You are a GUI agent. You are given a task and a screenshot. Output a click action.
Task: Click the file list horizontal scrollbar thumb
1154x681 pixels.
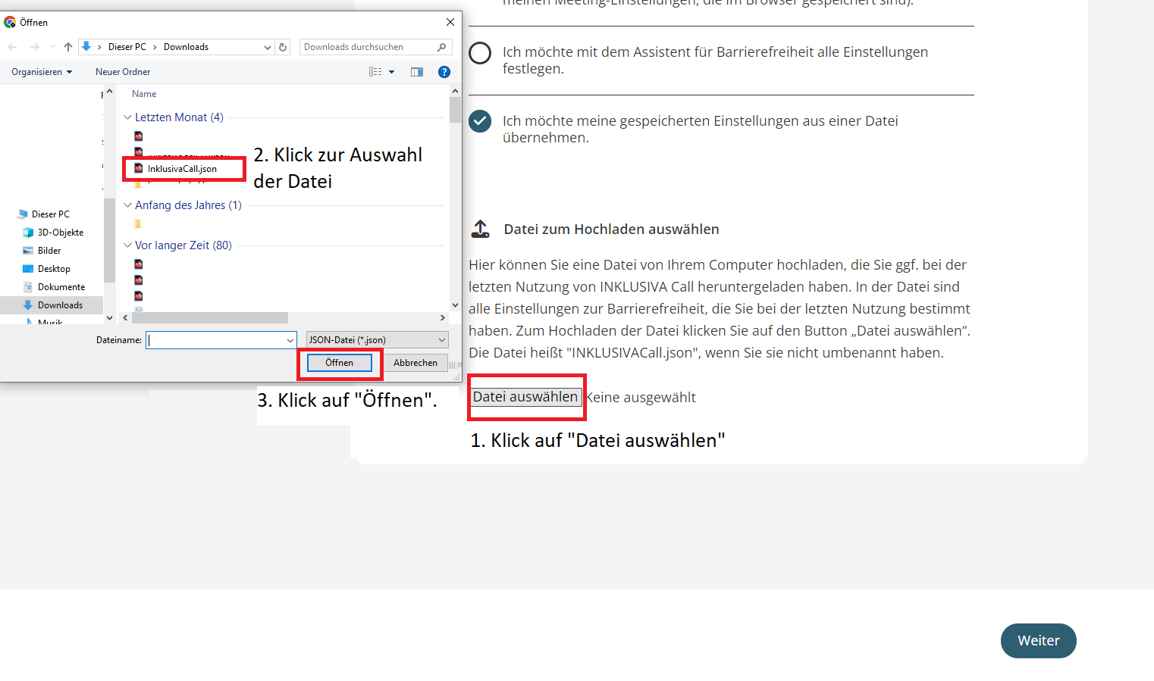(x=209, y=318)
